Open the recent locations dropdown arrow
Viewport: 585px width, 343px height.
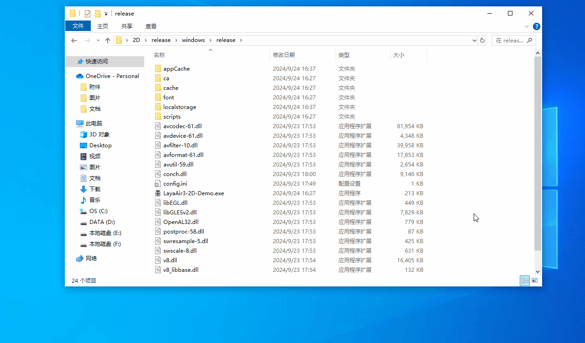point(98,41)
